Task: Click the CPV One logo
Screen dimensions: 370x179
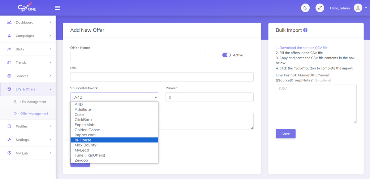Action: tap(27, 7)
